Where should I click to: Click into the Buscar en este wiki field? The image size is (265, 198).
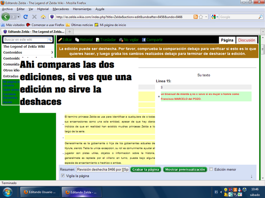coord(26,40)
